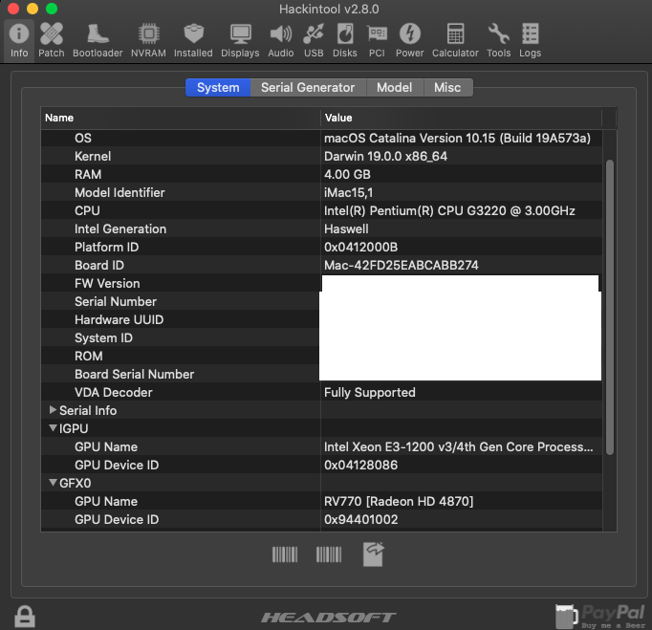Click the value 'Mac-42FD25EABCABB274'
The height and width of the screenshot is (630, 652).
coord(402,266)
